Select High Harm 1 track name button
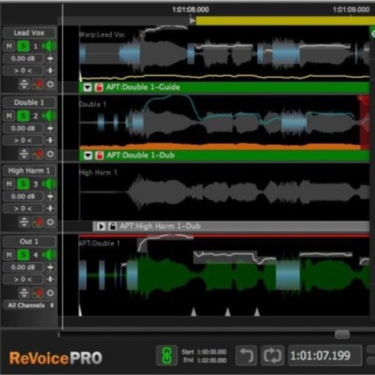375x375 pixels. pyautogui.click(x=29, y=171)
